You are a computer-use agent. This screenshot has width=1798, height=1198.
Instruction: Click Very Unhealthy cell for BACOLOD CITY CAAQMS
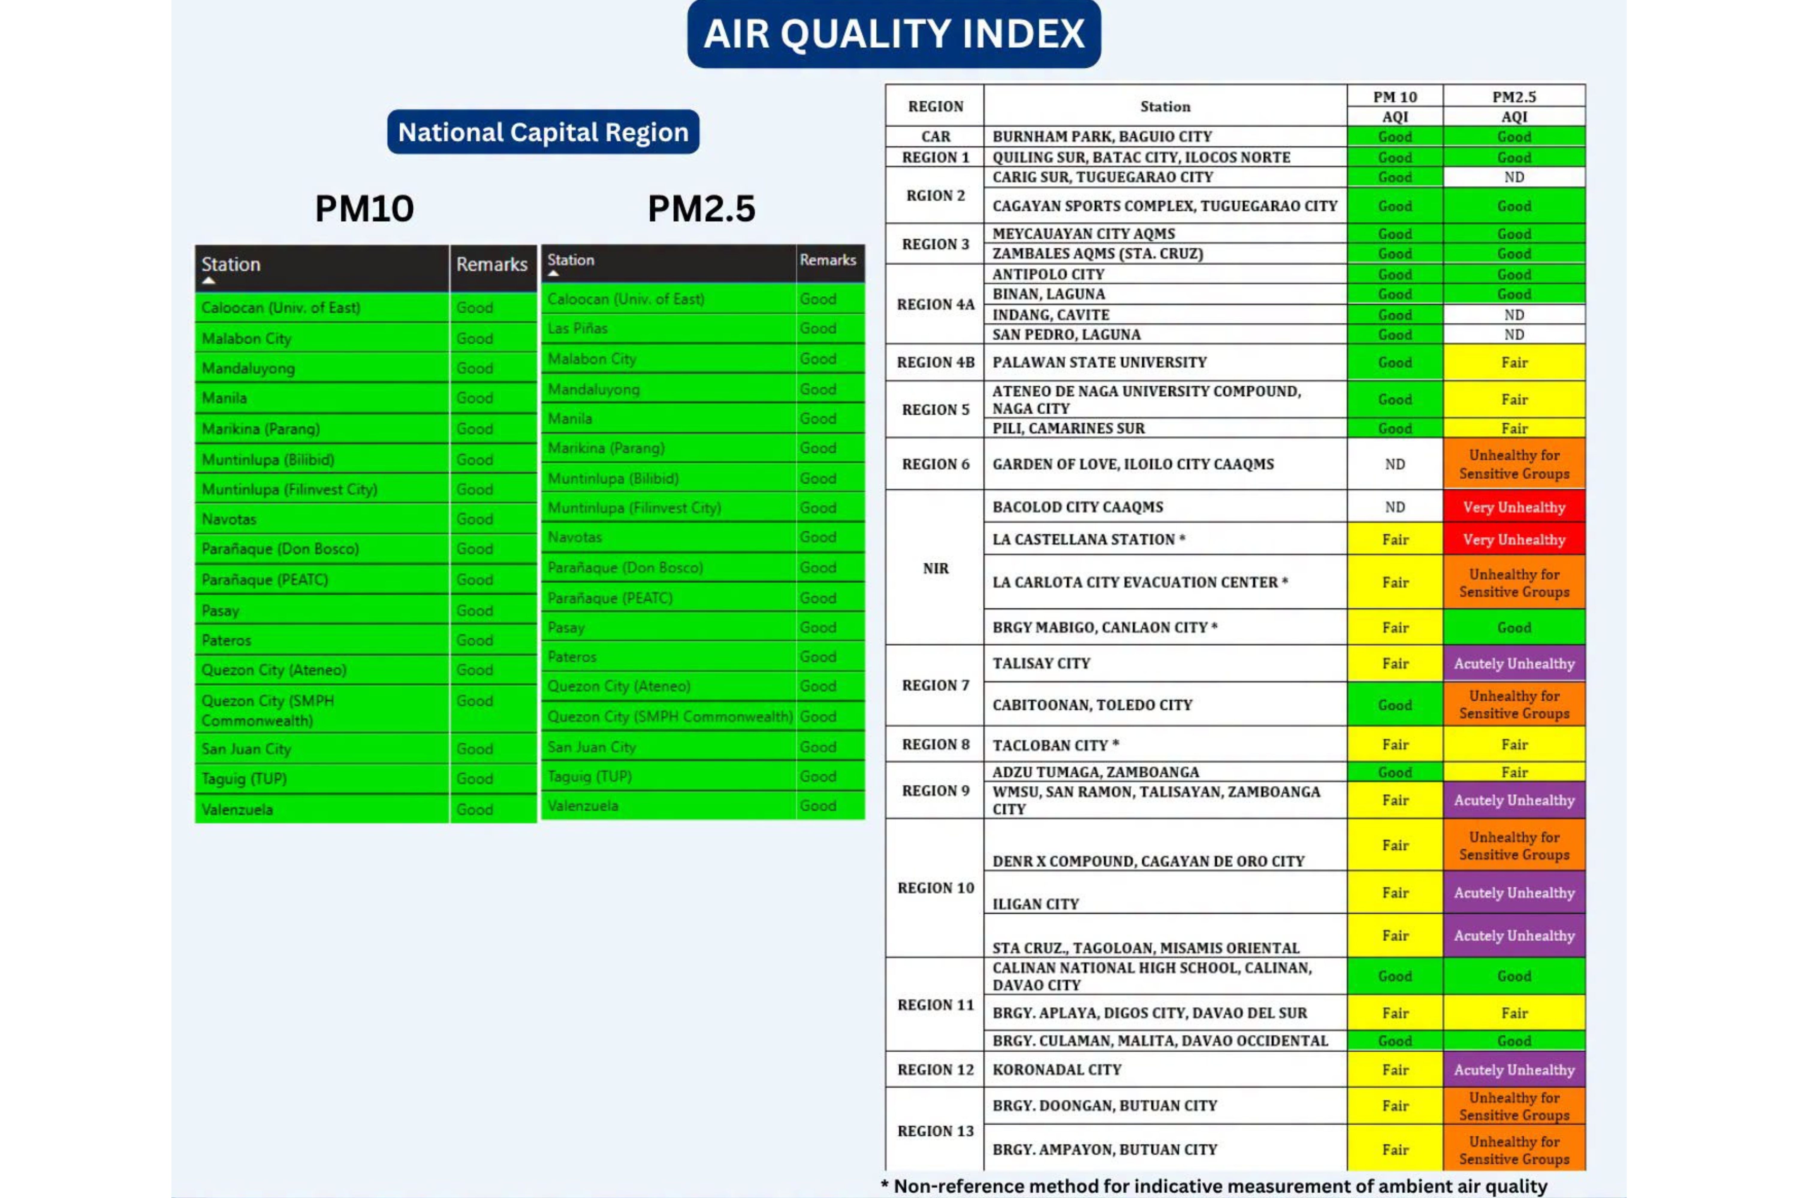click(1515, 506)
